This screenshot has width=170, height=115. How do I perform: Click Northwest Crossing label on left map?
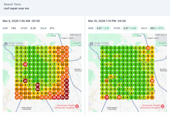pyautogui.click(x=27, y=108)
